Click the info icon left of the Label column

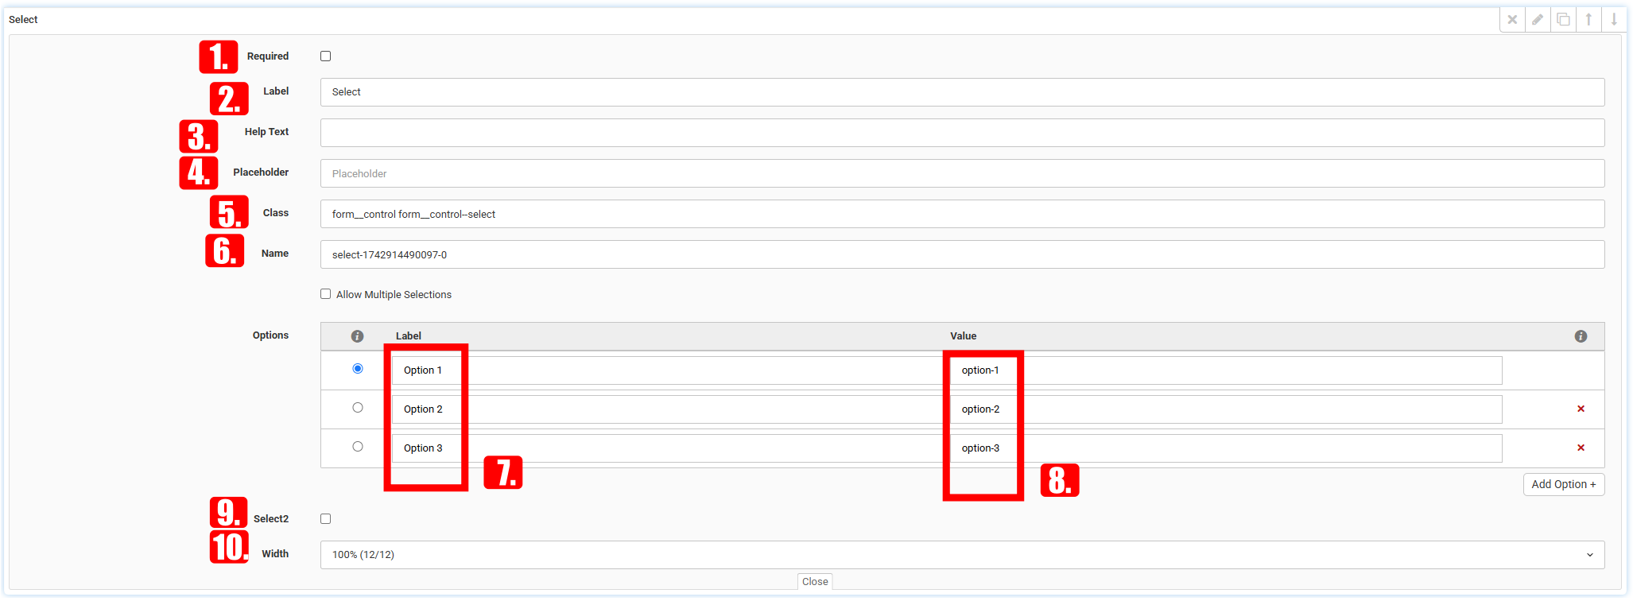coord(358,336)
